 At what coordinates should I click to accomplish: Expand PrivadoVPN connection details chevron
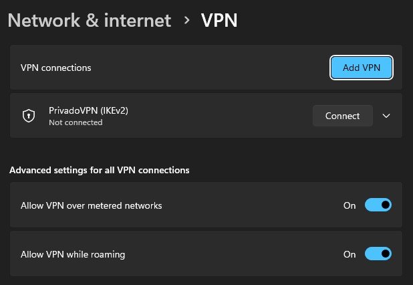tap(386, 116)
